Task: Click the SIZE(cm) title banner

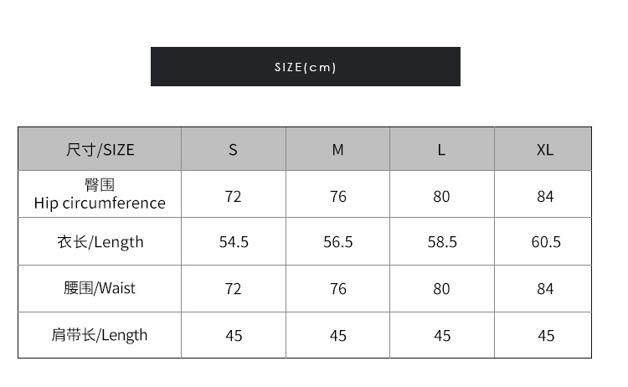Action: click(305, 67)
